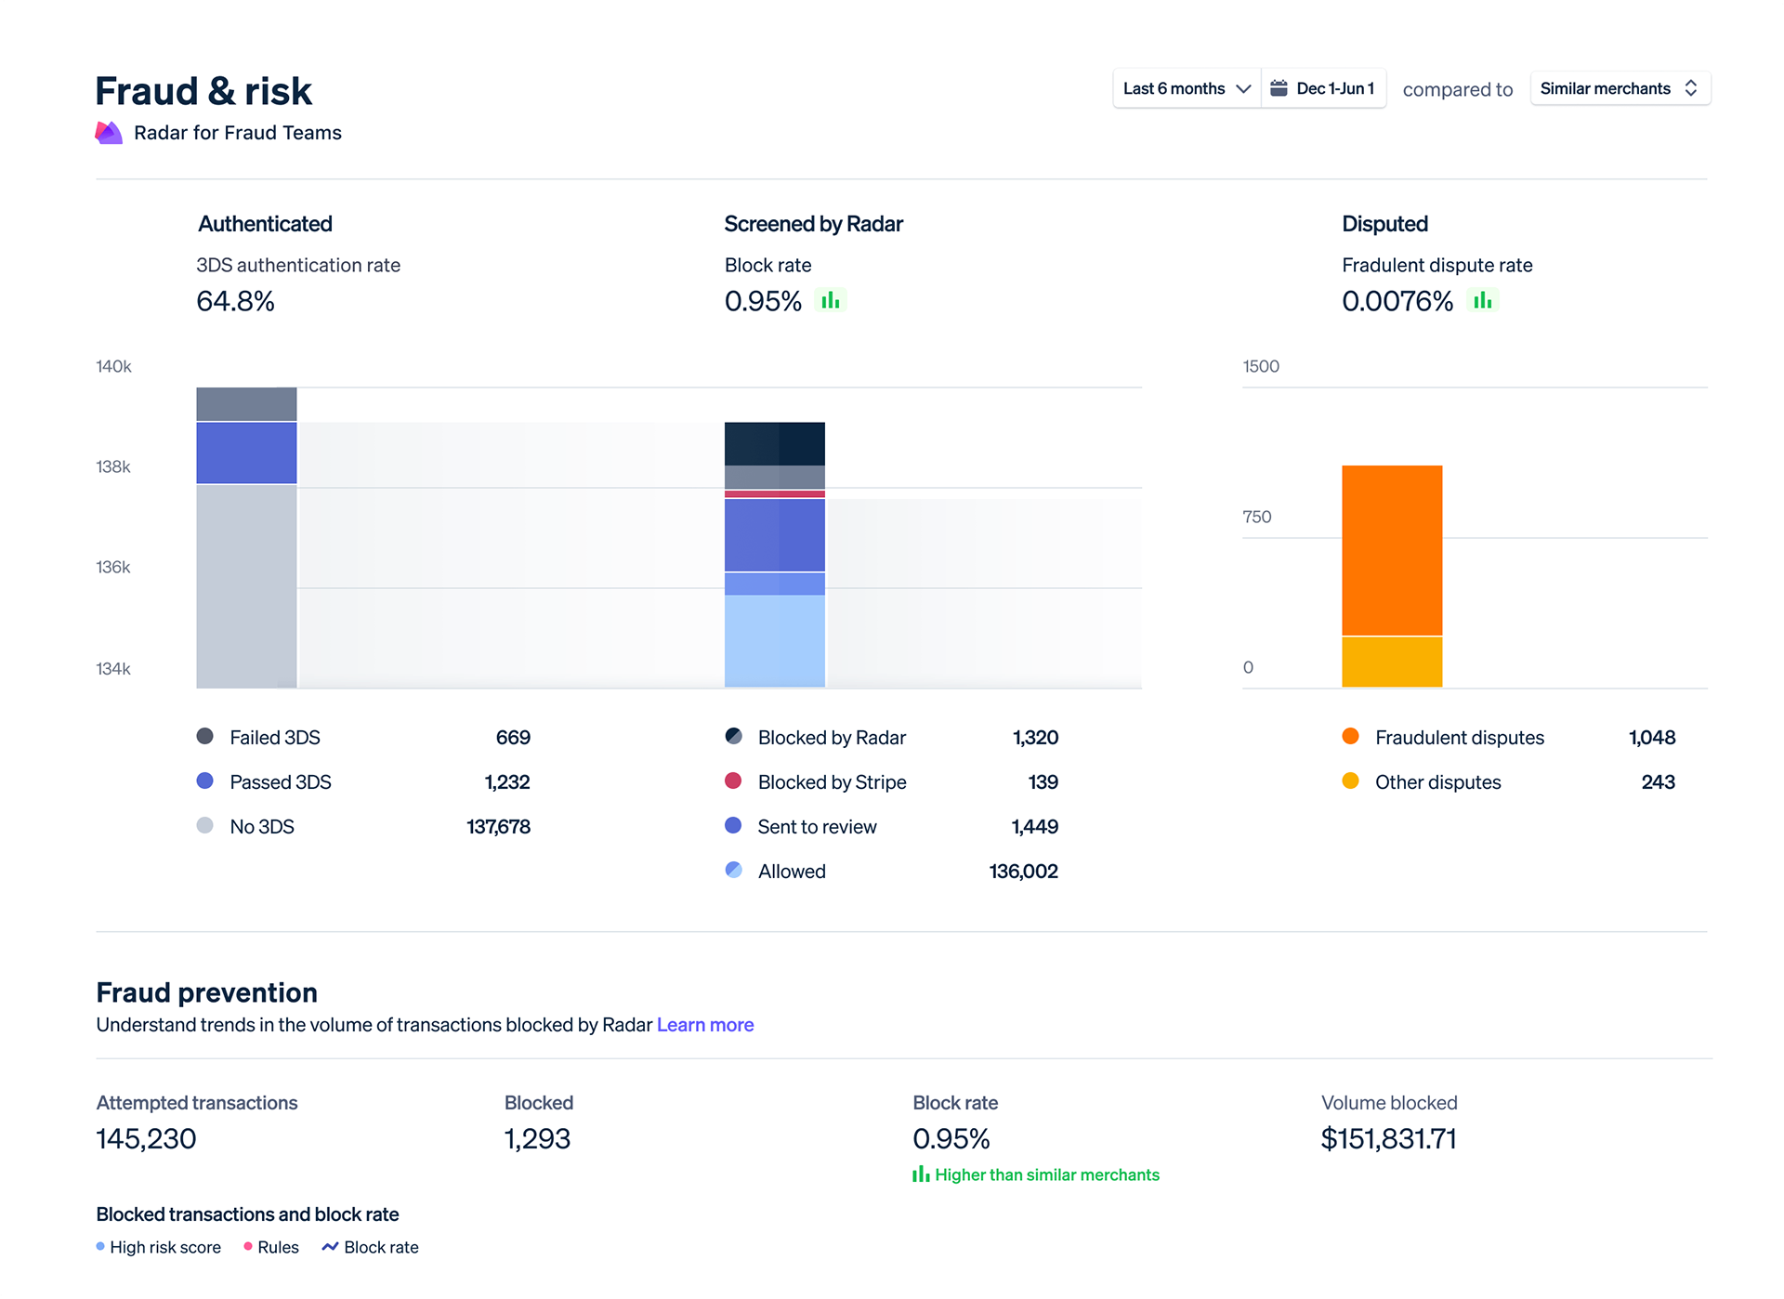The image size is (1784, 1299).
Task: Open the Similar merchants dropdown
Action: click(x=1620, y=88)
